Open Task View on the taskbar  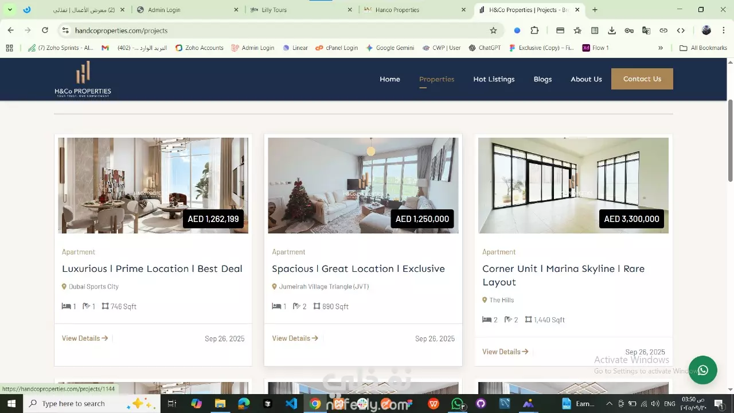pyautogui.click(x=171, y=403)
